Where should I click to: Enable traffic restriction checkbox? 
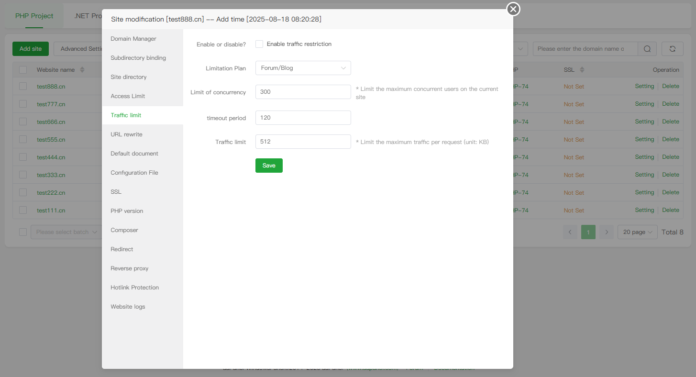[259, 44]
